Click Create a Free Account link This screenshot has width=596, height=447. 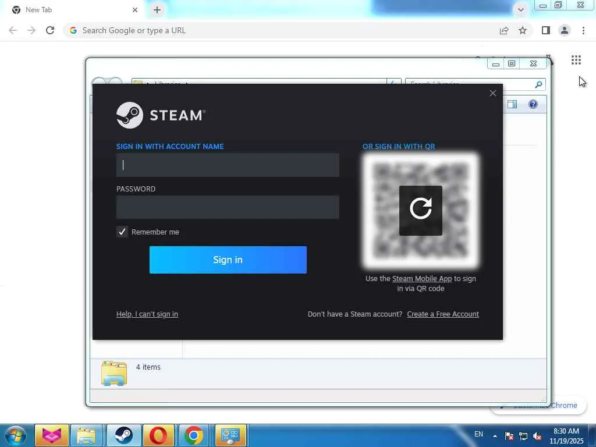[x=443, y=314]
